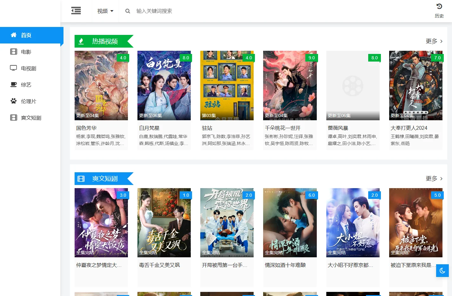Toggle dark mode with the moon button
Viewport: 452px width, 296px height.
[x=442, y=271]
